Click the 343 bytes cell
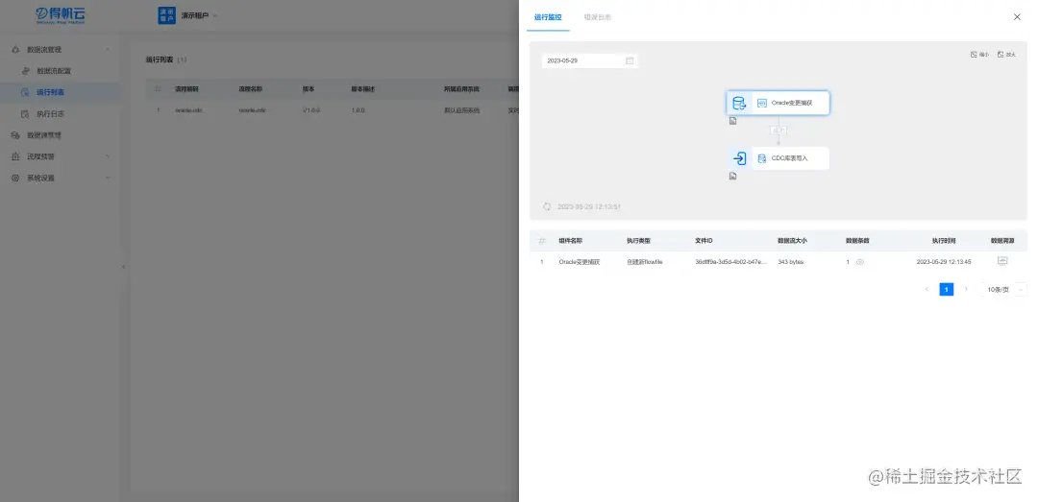 point(790,262)
